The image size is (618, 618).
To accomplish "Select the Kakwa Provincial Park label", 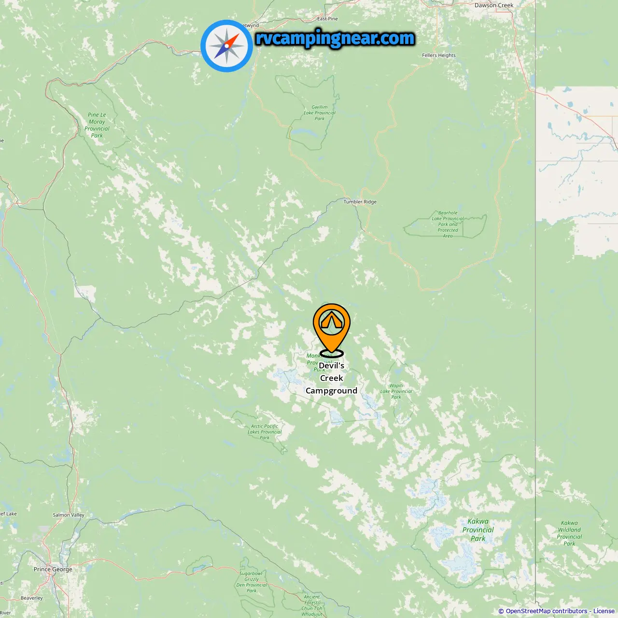I will coord(478,530).
